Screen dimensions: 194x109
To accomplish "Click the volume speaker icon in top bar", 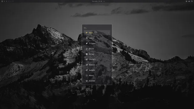I will coord(189,1).
